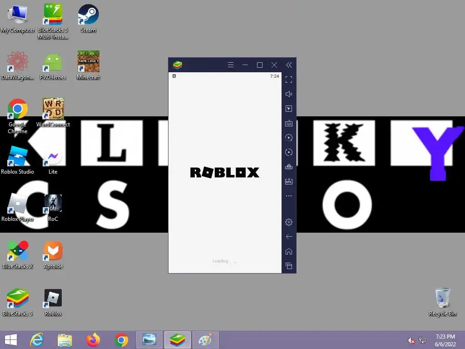Select the Google Chrome desktop shortcut
Screen dimensions: 465x349
tap(18, 116)
